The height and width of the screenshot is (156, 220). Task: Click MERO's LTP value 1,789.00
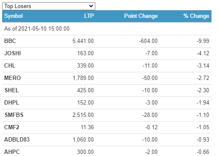coord(83,78)
